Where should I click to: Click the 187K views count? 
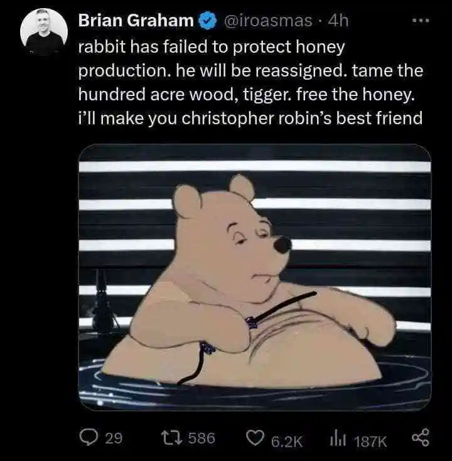click(370, 440)
